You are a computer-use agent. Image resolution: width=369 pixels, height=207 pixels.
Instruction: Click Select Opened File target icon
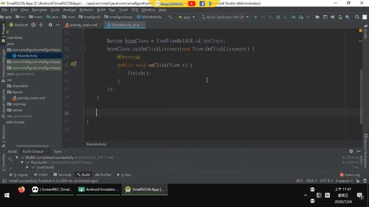[x=33, y=25]
